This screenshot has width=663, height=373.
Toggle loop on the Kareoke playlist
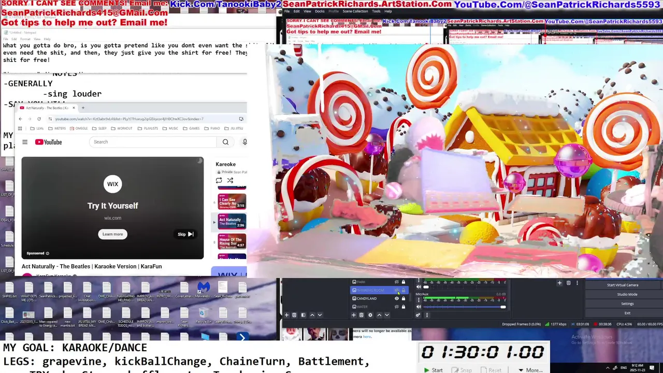pyautogui.click(x=219, y=180)
